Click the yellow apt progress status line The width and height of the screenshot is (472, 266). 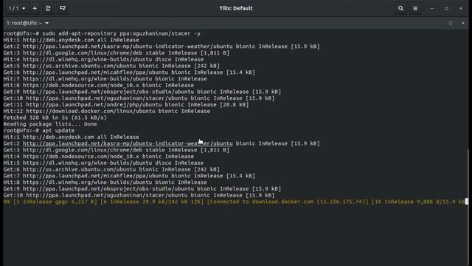point(235,202)
